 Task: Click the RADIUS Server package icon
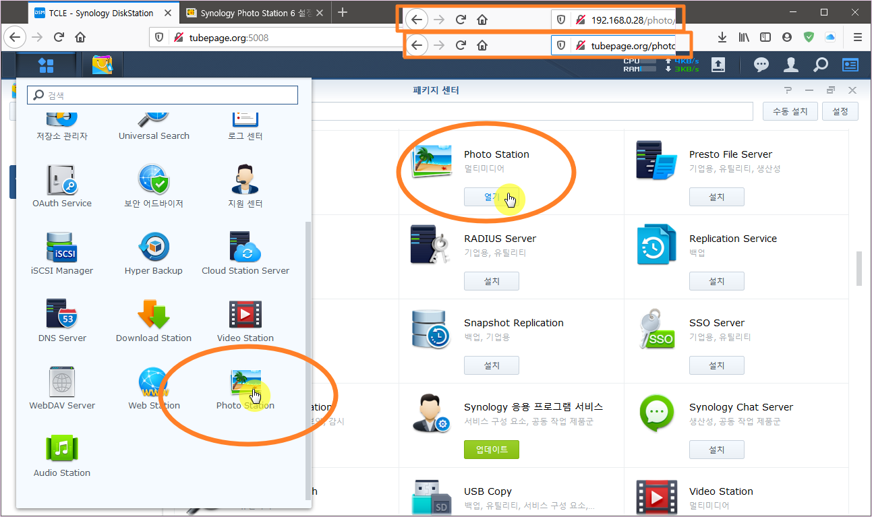(x=430, y=244)
